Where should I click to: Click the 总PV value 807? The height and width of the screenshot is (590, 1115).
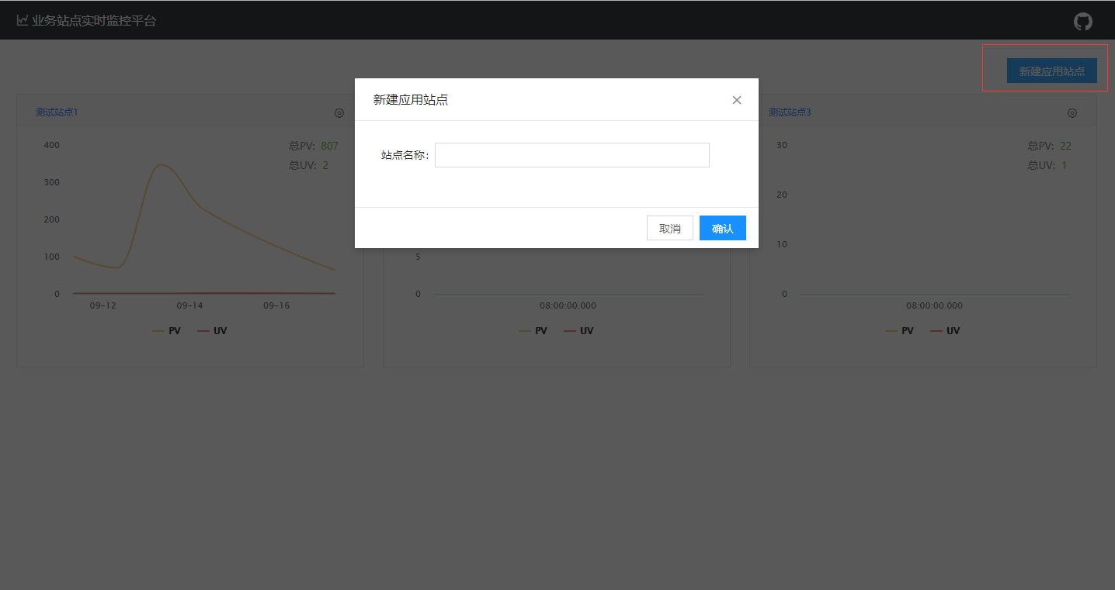point(329,146)
